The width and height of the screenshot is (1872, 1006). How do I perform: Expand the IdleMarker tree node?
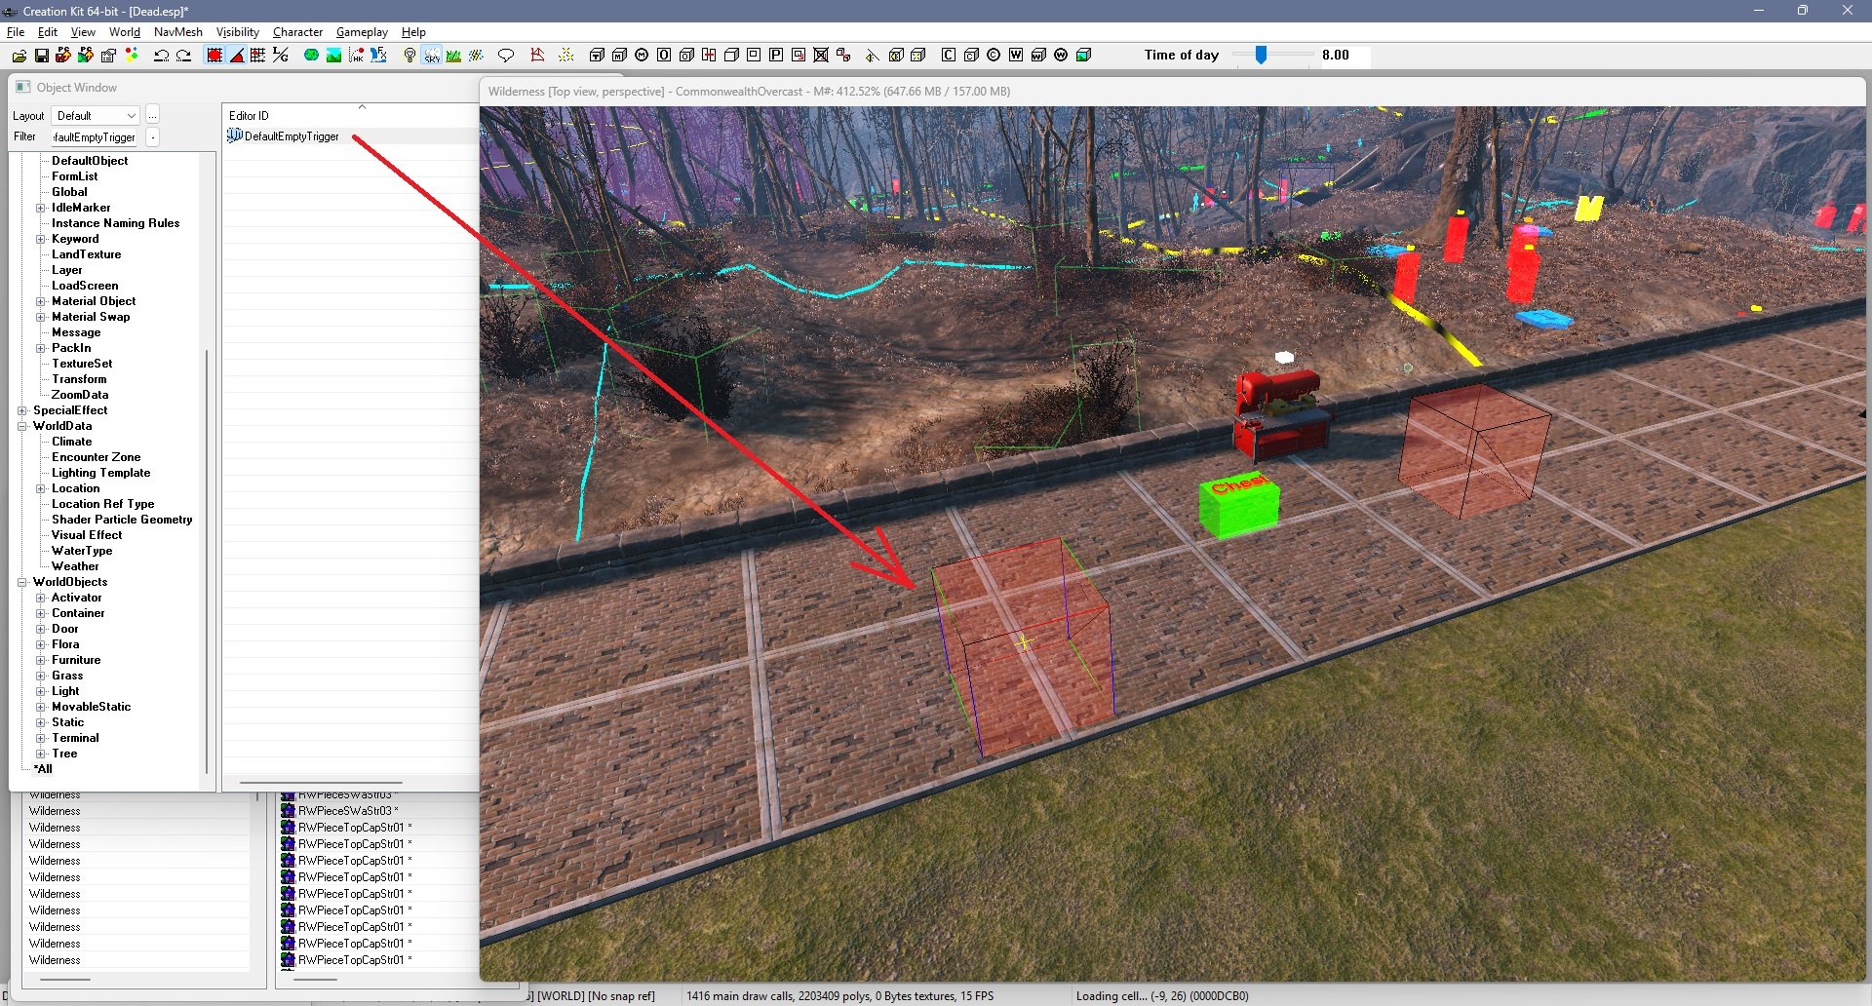[41, 208]
